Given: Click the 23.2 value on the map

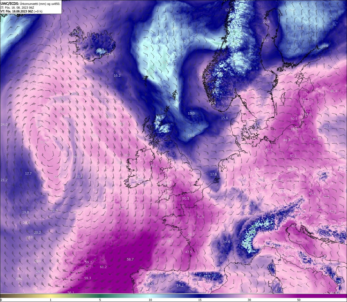Looking at the screenshot, I should coord(265,40).
